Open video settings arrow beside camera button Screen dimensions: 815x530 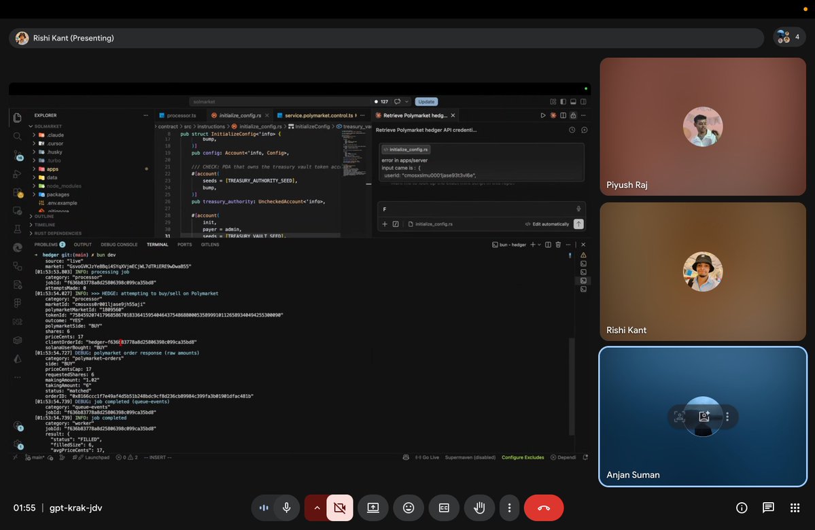[316, 508]
